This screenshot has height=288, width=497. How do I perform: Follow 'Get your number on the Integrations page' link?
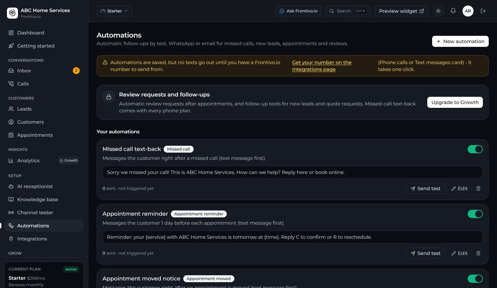click(x=322, y=66)
